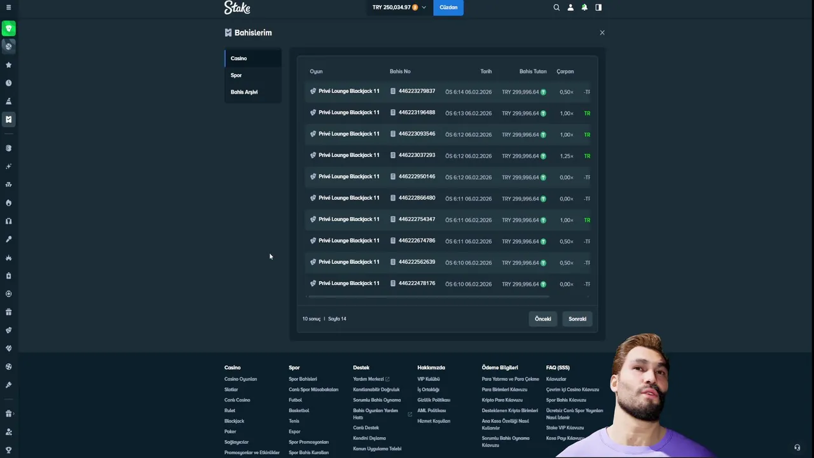Screen dimensions: 814x458
Task: Open bet number 446223196488
Action: 417,113
